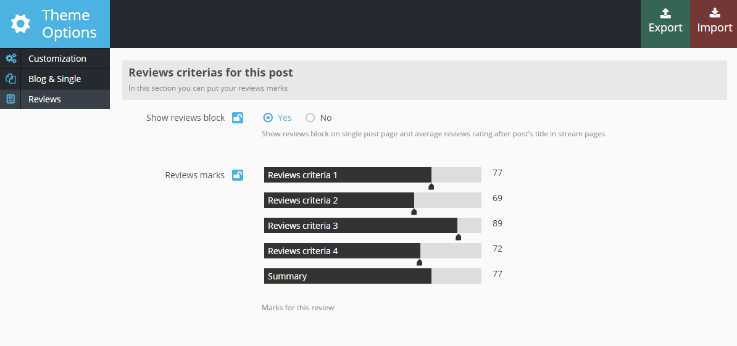Viewport: 737px width, 346px height.
Task: Select the Yes radio button
Action: [x=268, y=118]
